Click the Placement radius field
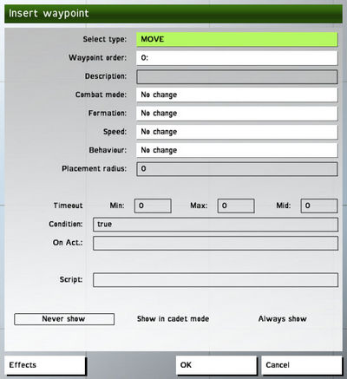347x379 pixels. tap(237, 169)
